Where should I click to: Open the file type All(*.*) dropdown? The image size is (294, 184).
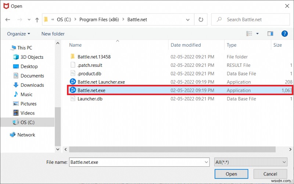251,162
